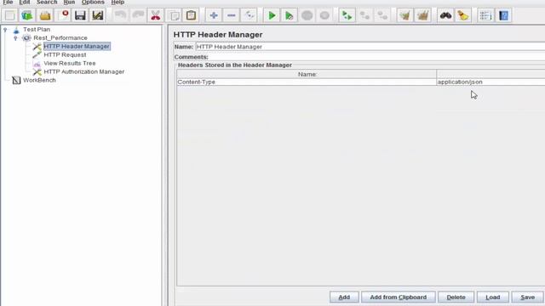
Task: Open the Help book icon
Action: pyautogui.click(x=503, y=15)
